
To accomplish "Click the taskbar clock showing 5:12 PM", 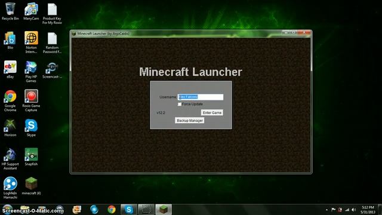I will (x=368, y=210).
